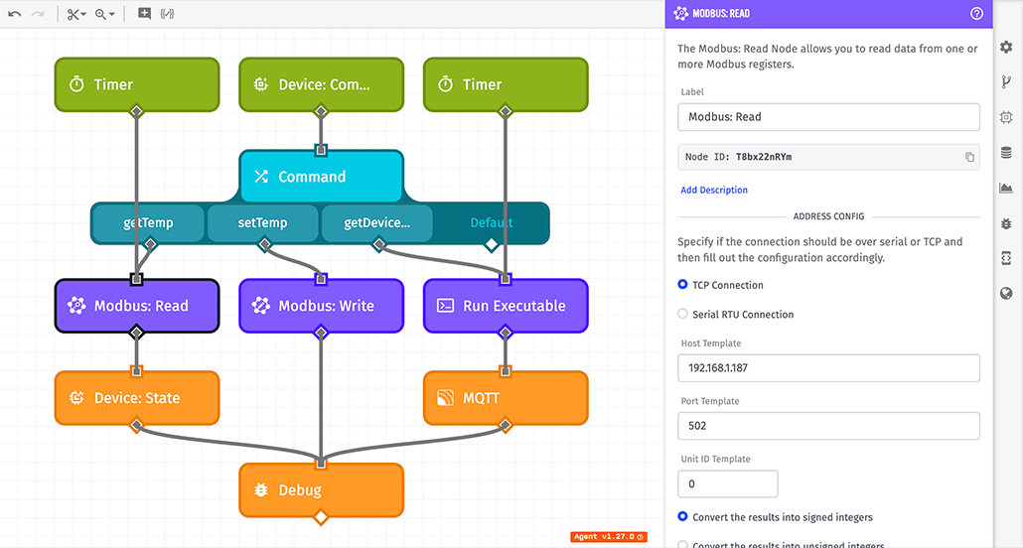
Task: Open the zoom level dropdown
Action: click(104, 14)
